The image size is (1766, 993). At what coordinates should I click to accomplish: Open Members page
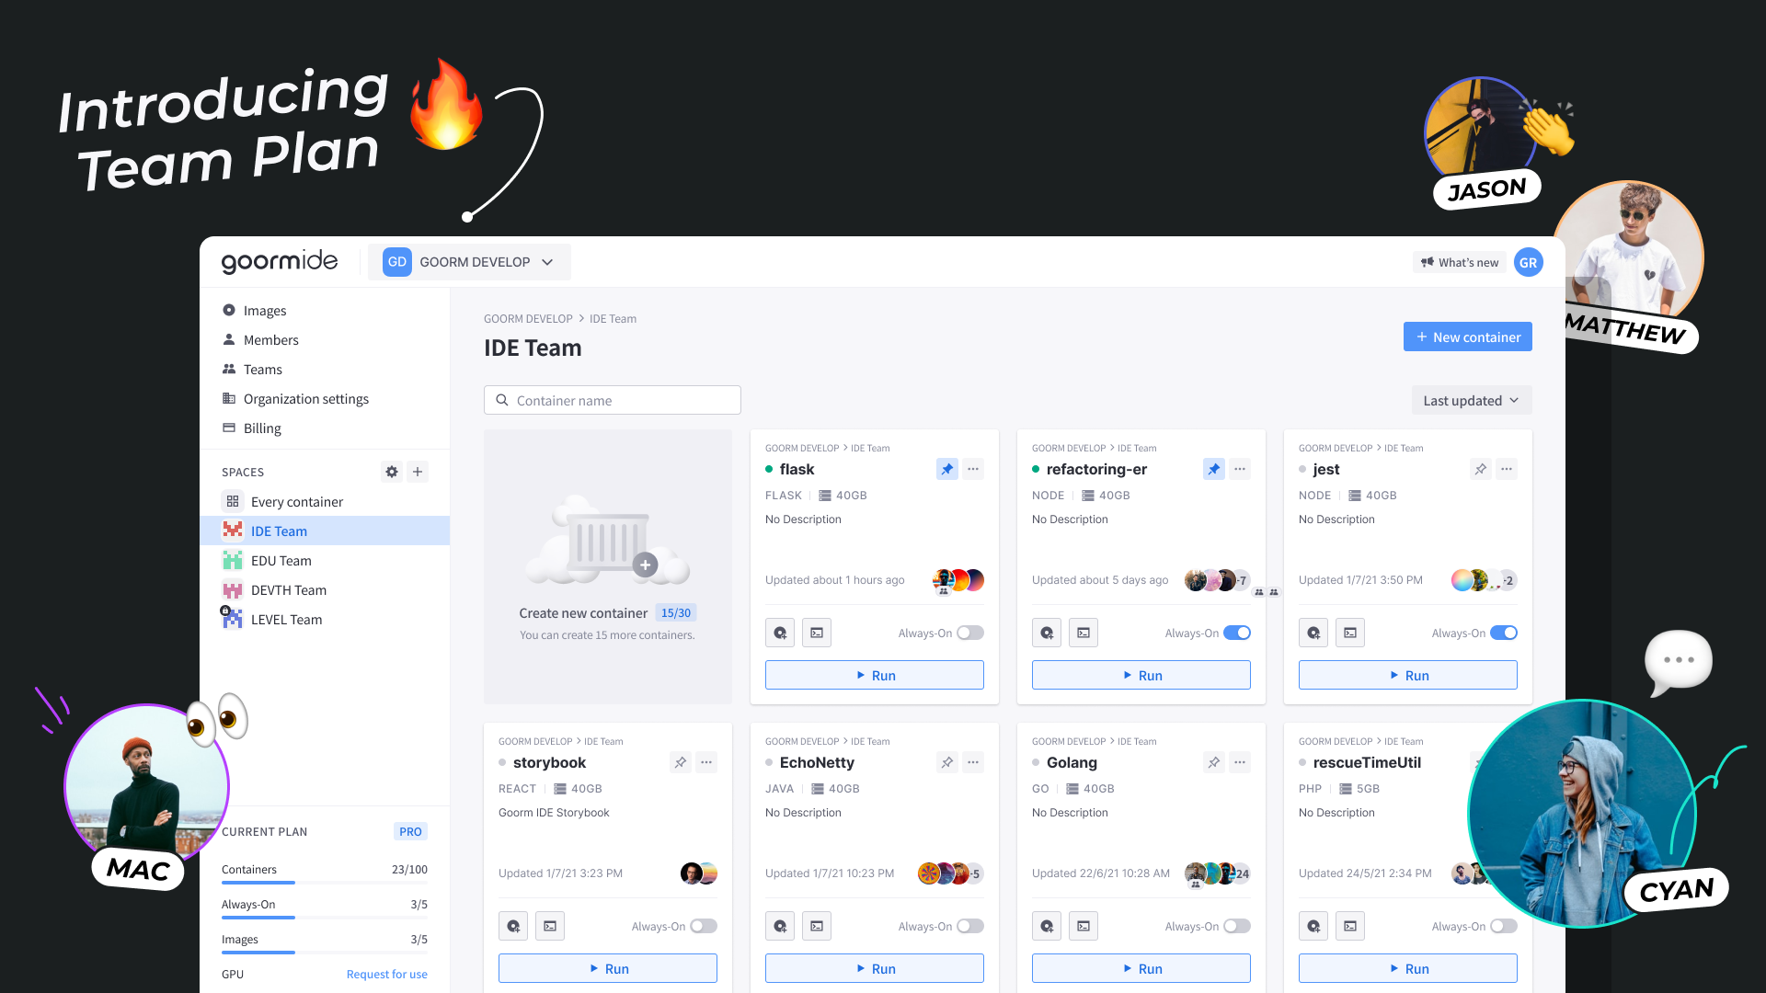point(325,340)
